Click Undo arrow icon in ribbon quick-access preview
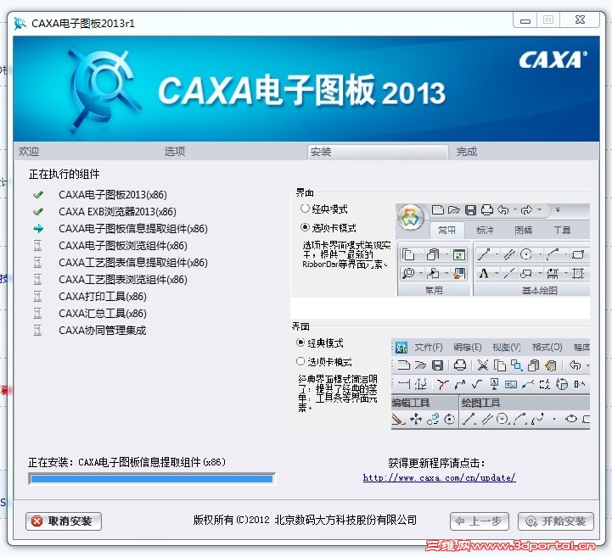This screenshot has width=612, height=557. click(x=503, y=210)
